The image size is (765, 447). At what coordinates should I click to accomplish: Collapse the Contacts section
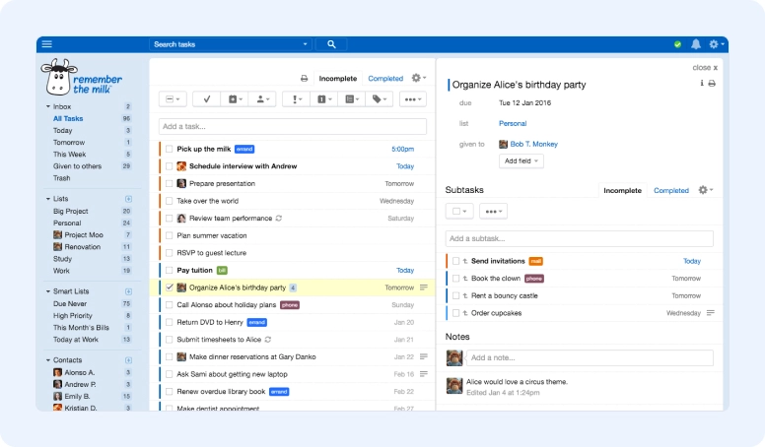(47, 359)
